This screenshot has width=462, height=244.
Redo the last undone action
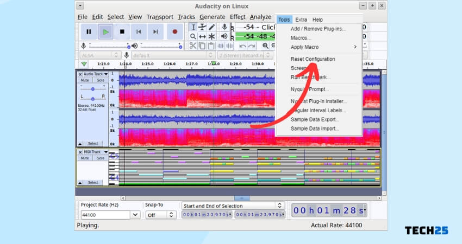pos(252,46)
